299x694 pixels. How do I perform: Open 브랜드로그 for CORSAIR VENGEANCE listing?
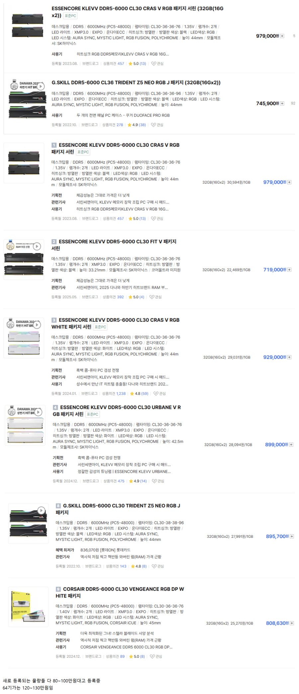pyautogui.click(x=93, y=657)
